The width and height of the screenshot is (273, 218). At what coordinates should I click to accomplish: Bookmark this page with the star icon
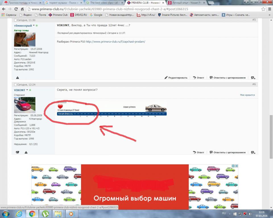click(263, 9)
